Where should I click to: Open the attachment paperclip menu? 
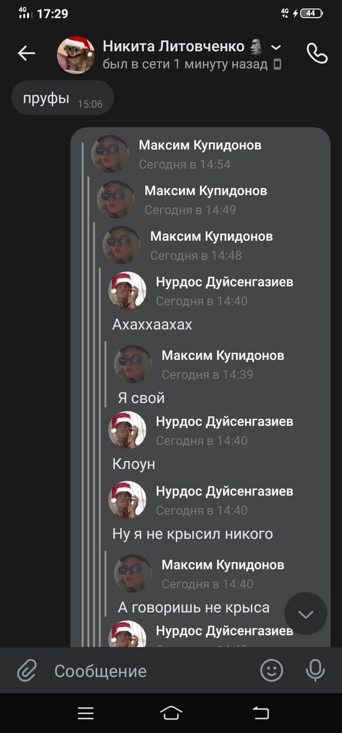click(27, 671)
